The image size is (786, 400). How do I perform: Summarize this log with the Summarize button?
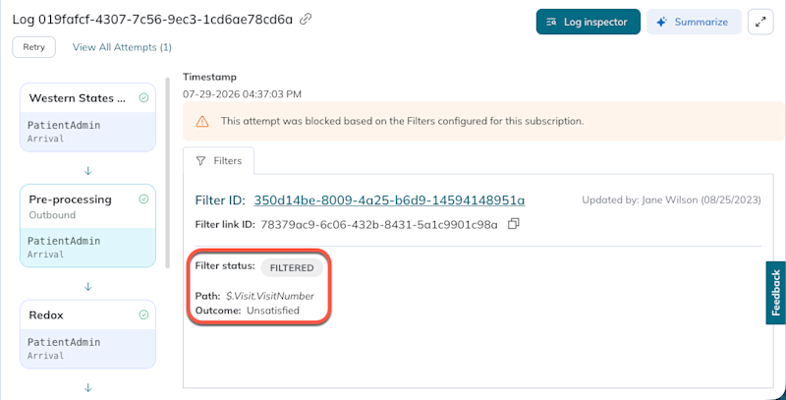pos(694,22)
